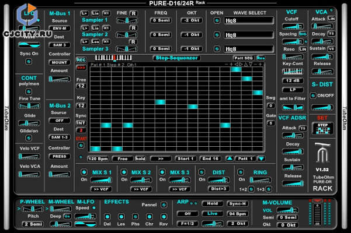
Task: Toggle MIX S 1 On button
Action: click(84, 172)
